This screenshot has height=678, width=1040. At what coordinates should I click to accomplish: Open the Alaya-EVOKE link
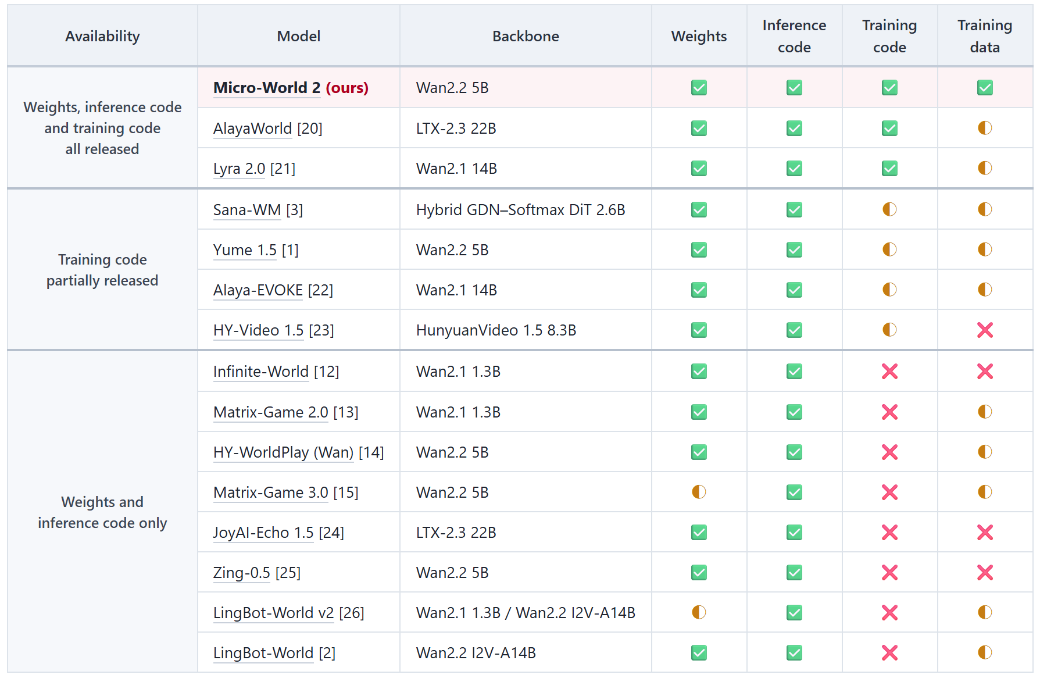(x=258, y=290)
